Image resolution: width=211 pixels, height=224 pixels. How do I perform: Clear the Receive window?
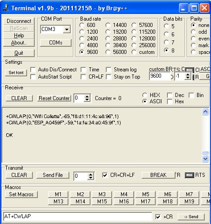19,98
